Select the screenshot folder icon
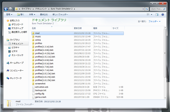The width and height of the screenshot is (170, 112). [x=33, y=84]
